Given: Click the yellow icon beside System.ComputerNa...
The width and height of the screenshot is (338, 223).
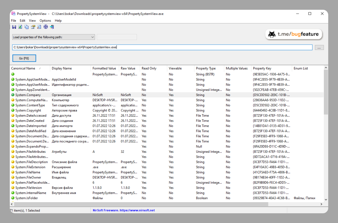Looking at the screenshot, I should point(13,100).
